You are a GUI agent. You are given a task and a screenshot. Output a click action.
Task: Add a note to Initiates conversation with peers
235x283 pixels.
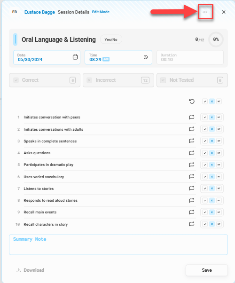[192, 117]
